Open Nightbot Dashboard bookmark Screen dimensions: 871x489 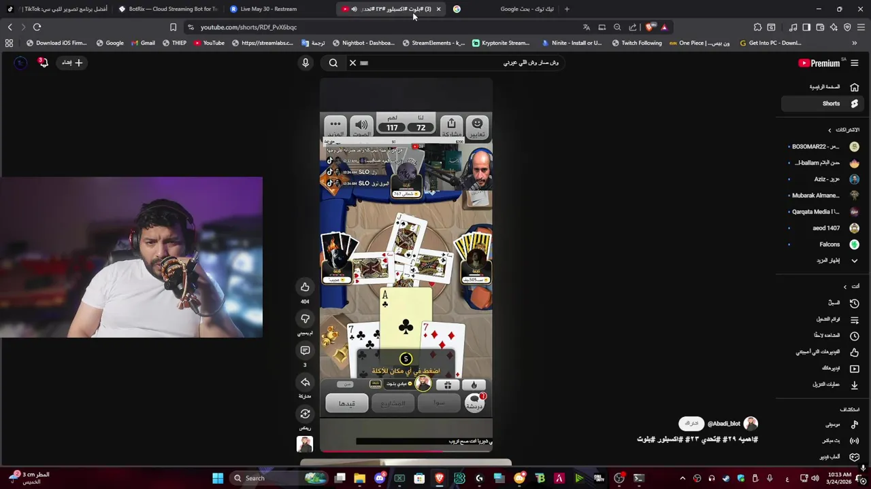coord(363,43)
